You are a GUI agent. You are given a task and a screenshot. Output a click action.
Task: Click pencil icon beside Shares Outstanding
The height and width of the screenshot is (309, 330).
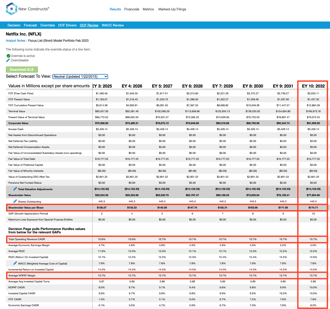[x=15, y=201]
